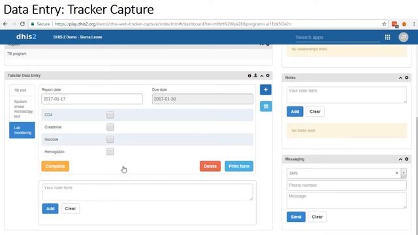Reload the page with refresh icon

pyautogui.click(x=22, y=24)
